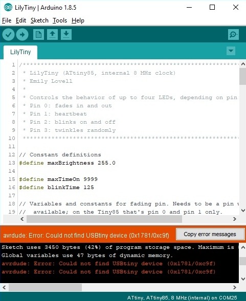Image resolution: width=246 pixels, height=301 pixels.
Task: Open the Sketch menu
Action: tap(39, 20)
